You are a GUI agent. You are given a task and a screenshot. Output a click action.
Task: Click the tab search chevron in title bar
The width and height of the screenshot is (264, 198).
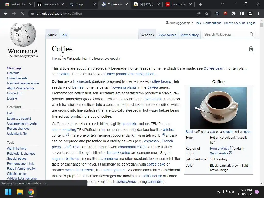(x=222, y=4)
